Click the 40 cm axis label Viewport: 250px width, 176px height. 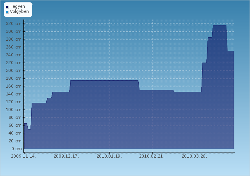(15, 133)
